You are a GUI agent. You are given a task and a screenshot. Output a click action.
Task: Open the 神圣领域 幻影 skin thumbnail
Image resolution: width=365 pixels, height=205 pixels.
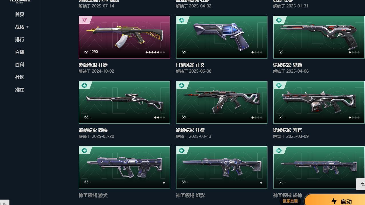point(222,168)
